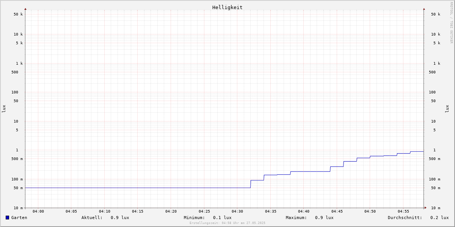Click the 04:05 time axis label
The height and width of the screenshot is (227, 455).
71,211
